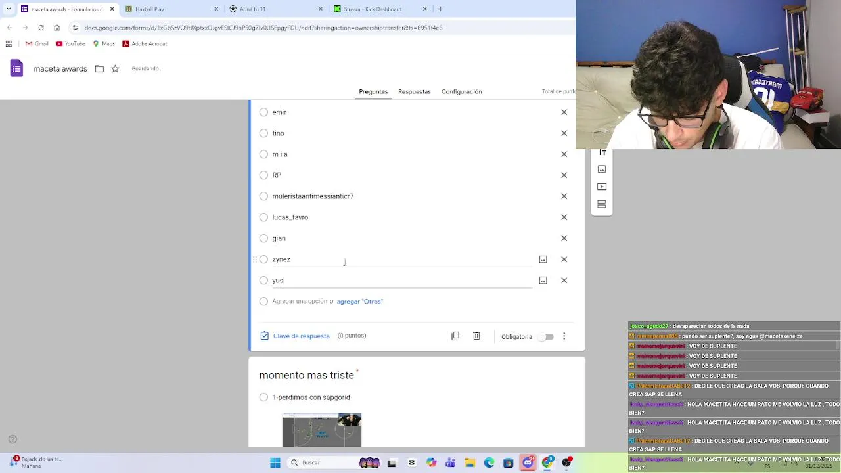The image size is (841, 473).
Task: Remove the 'emir' option
Action: (x=564, y=112)
